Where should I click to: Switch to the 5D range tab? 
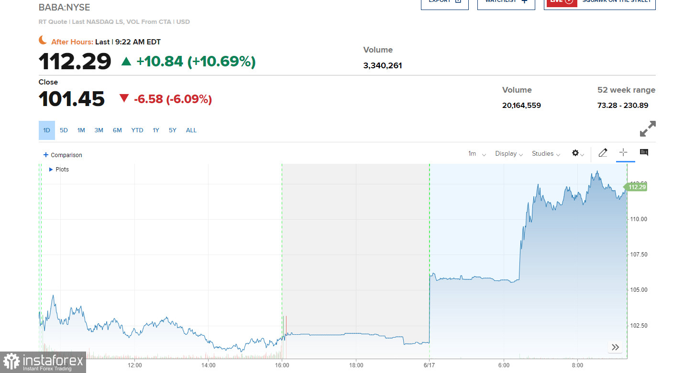click(x=64, y=130)
